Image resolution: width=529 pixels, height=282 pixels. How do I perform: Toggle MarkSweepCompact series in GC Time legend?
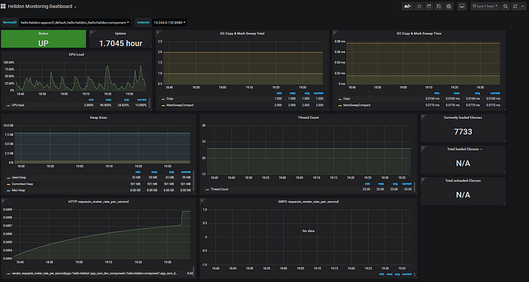(x=357, y=105)
